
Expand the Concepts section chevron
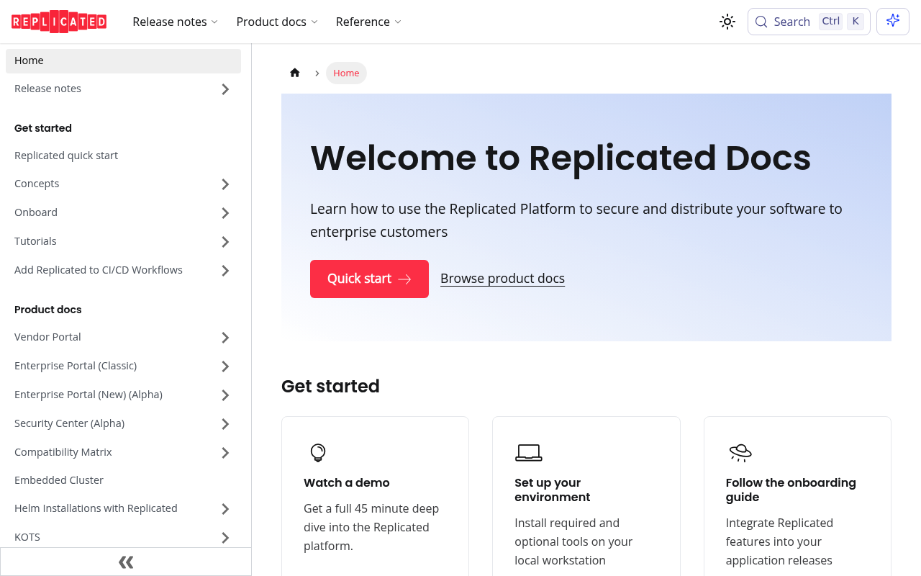click(225, 184)
